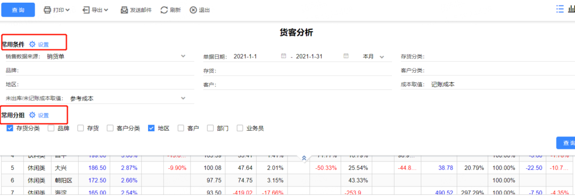This screenshot has height=196, width=575.
Task: Click the 发送邮件 label in toolbar
Action: point(141,10)
